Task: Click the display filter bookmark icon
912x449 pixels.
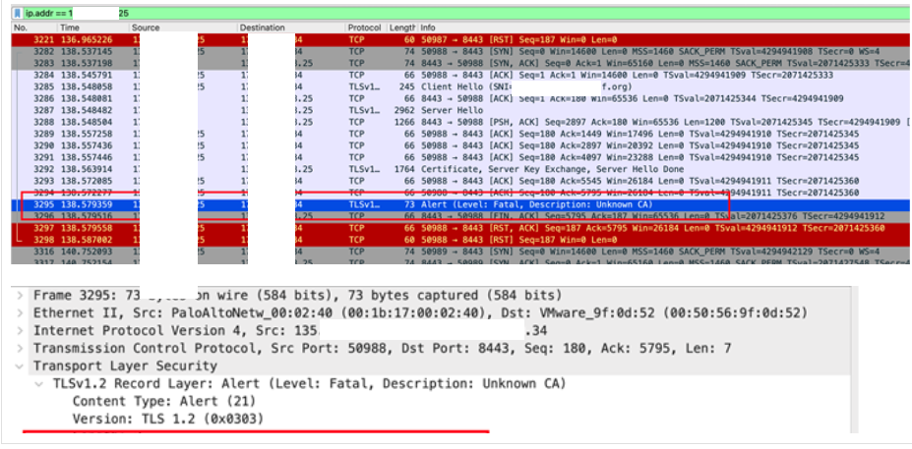Action: pos(18,13)
